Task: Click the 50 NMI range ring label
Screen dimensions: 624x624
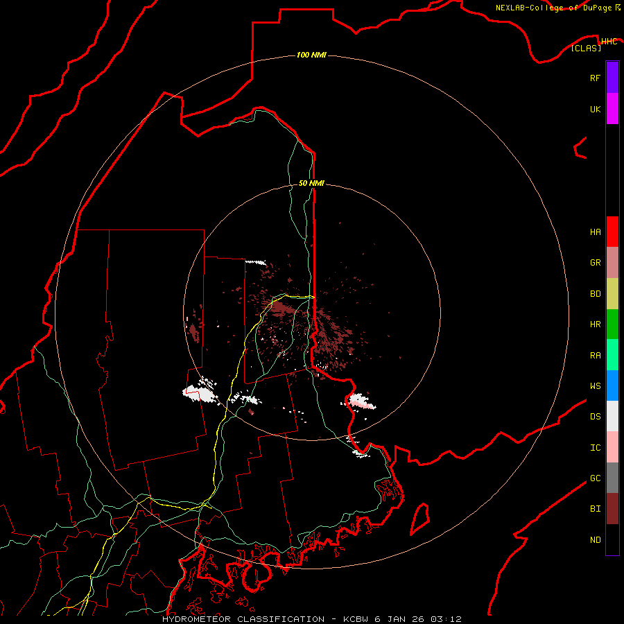Action: tap(311, 183)
